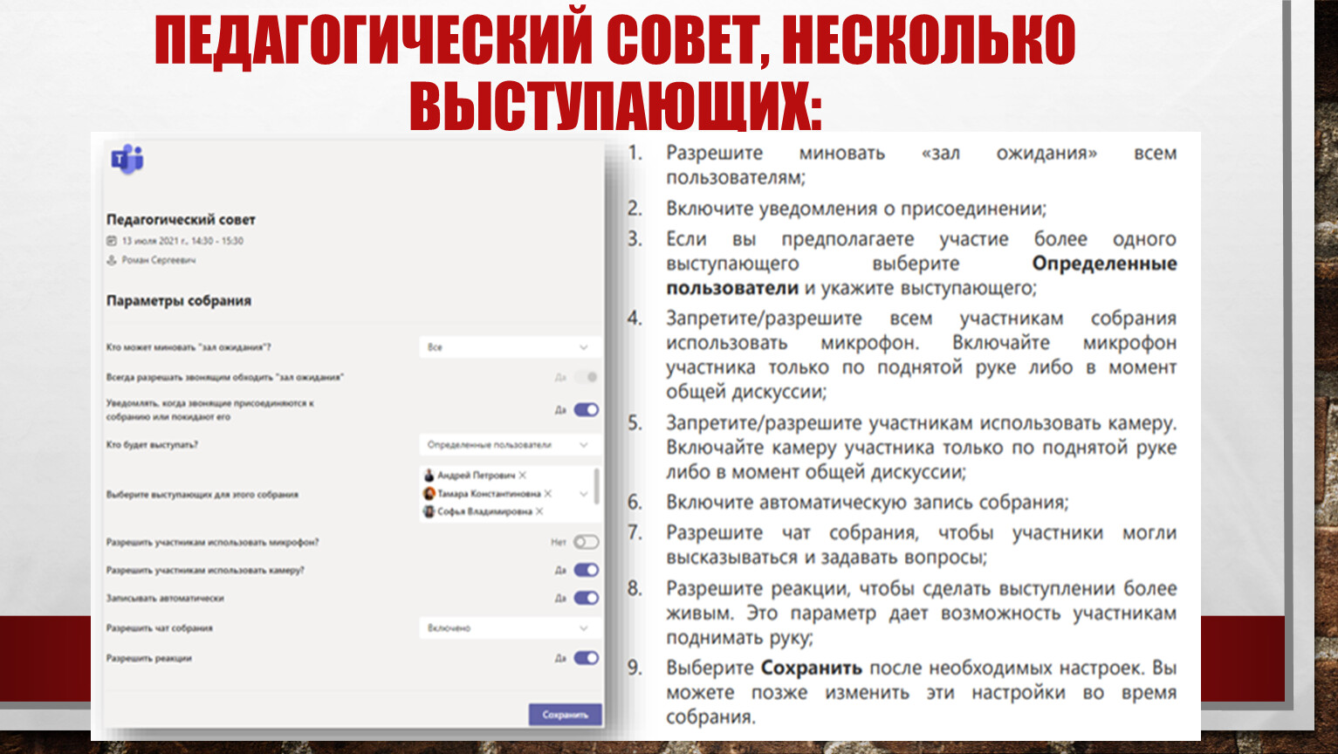Click label 'Разрешить чат собрания'
This screenshot has height=754, width=1338.
pos(160,628)
